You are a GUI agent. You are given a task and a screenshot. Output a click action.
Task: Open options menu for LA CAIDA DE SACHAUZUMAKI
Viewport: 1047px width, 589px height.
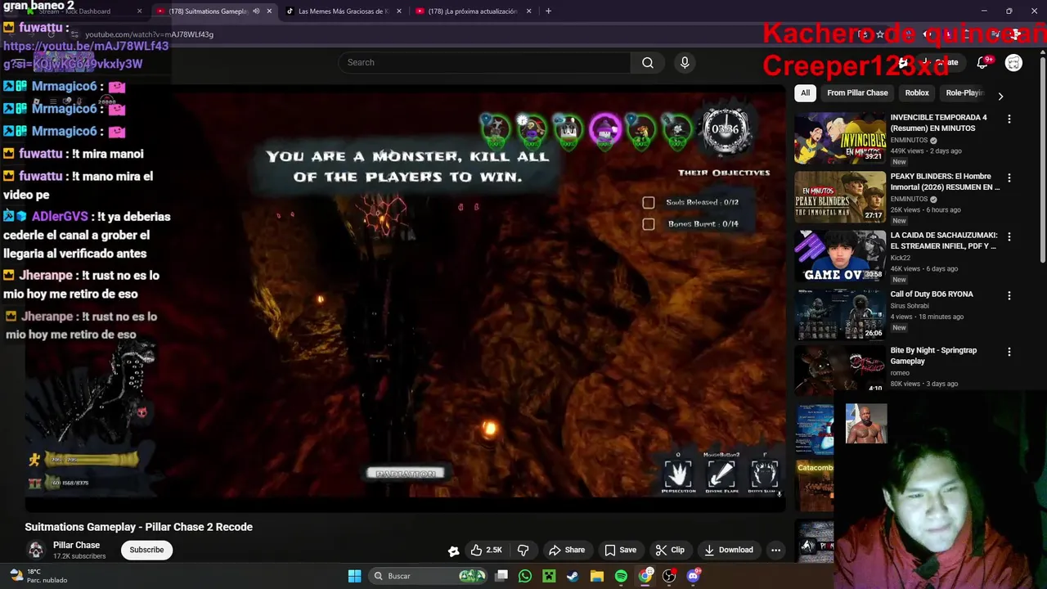1009,236
